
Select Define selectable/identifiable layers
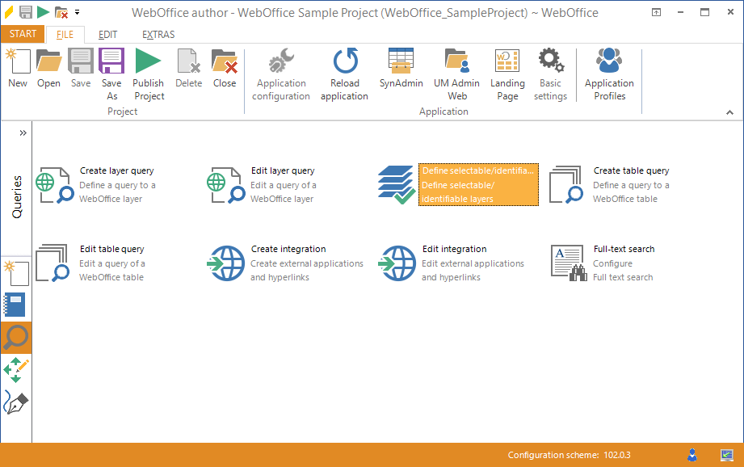tap(456, 183)
